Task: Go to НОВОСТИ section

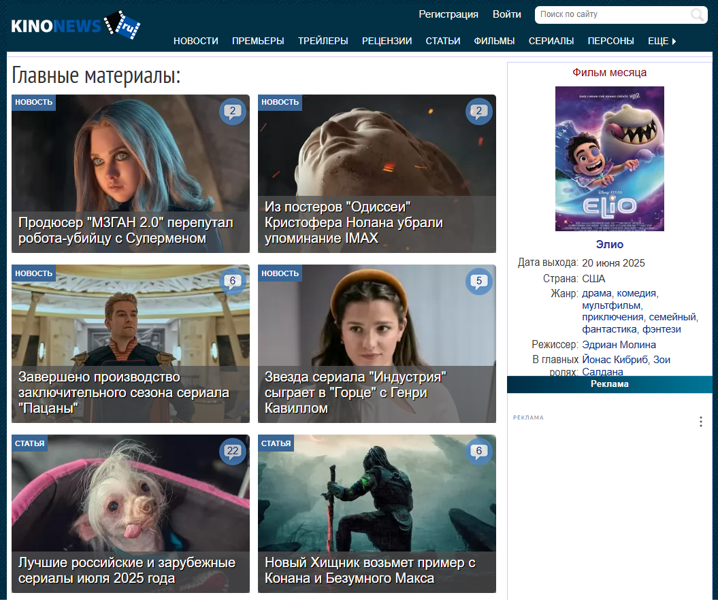Action: click(195, 41)
